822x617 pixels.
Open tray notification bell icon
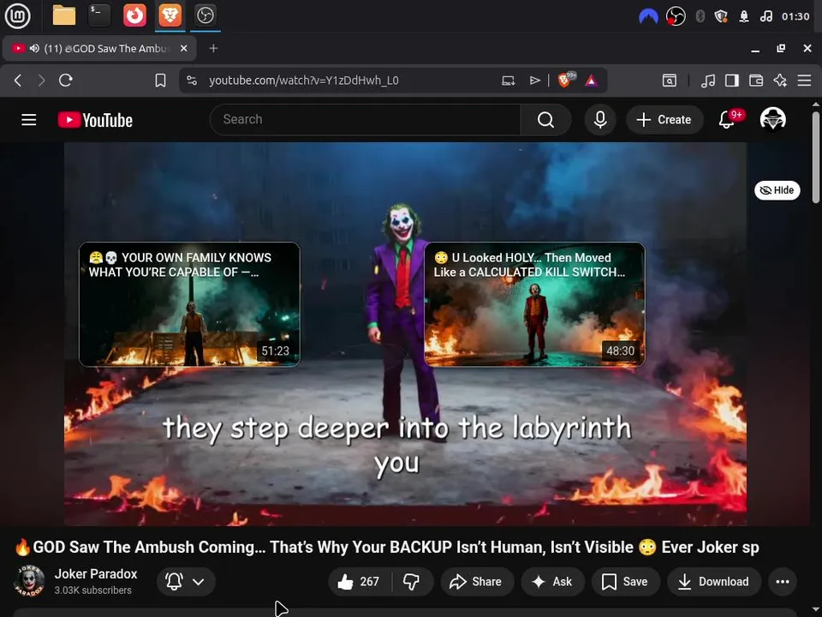click(744, 16)
